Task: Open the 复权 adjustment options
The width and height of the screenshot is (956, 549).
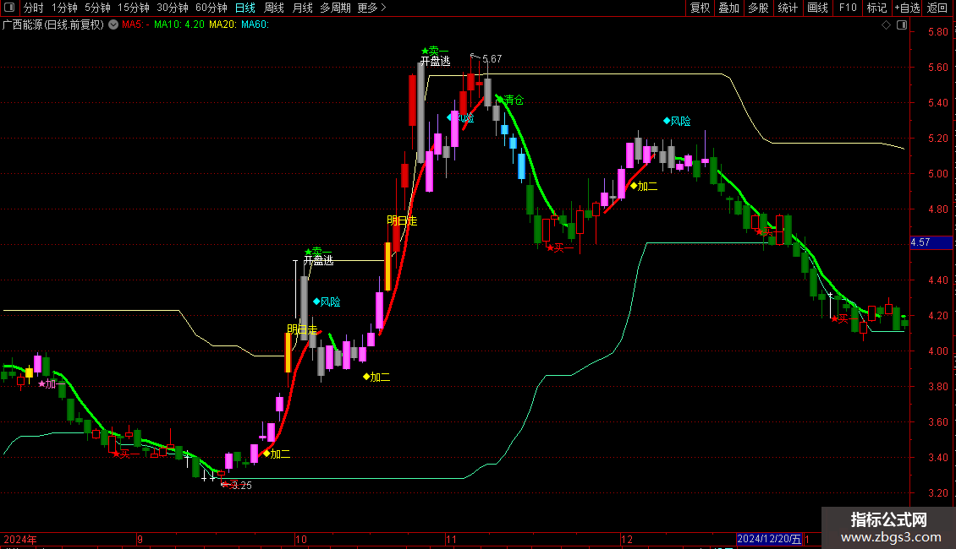Action: tap(700, 8)
